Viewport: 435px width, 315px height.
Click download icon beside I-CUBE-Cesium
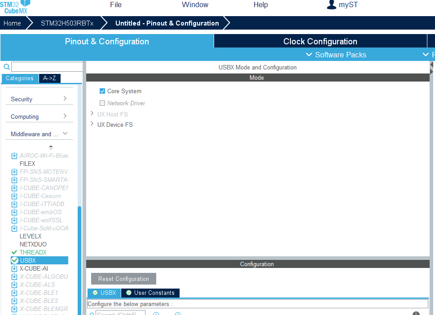pos(14,196)
